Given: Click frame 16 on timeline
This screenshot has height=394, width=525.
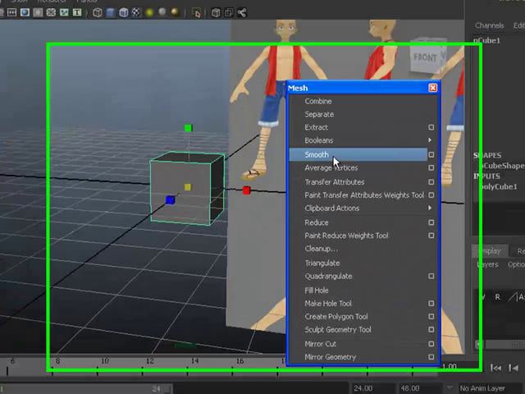Looking at the screenshot, I should coord(240,361).
